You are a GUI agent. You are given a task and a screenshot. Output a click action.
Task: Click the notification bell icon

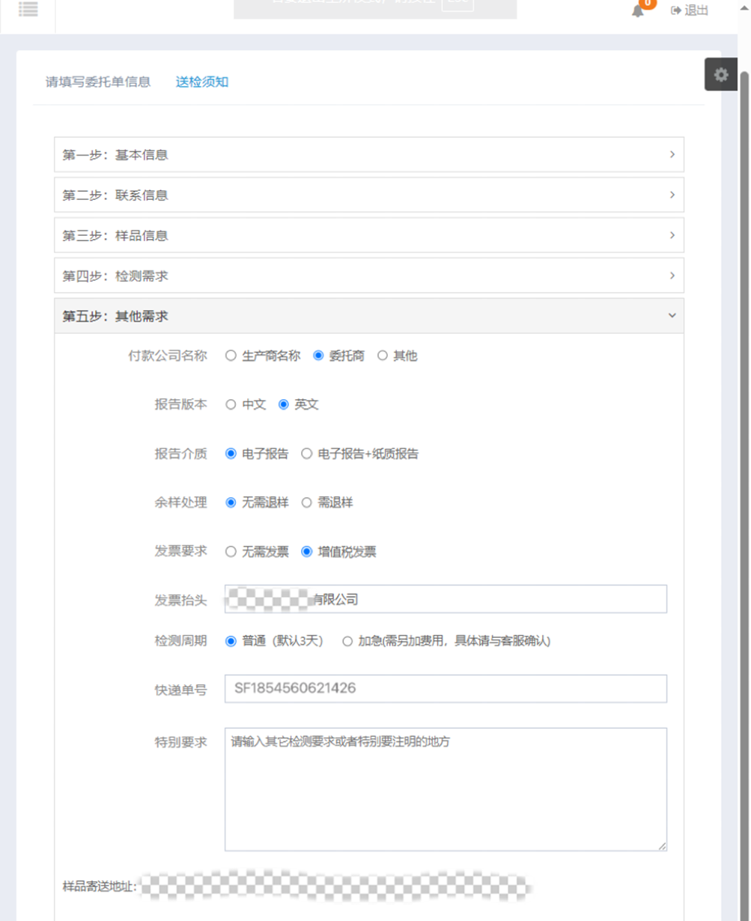pyautogui.click(x=636, y=10)
